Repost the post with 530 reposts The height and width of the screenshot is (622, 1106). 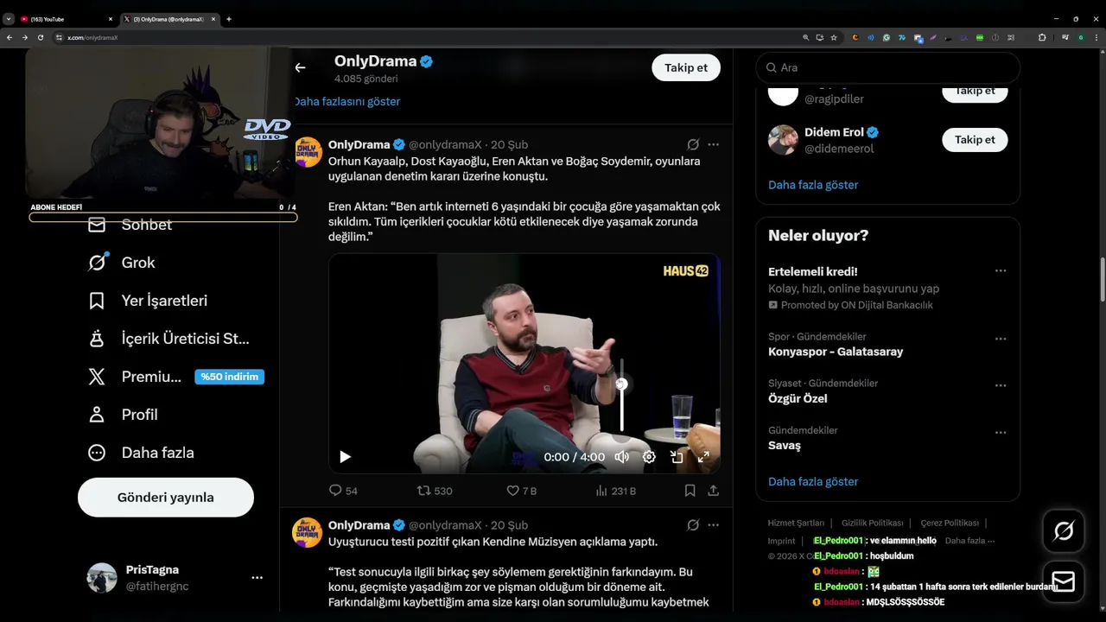click(435, 491)
